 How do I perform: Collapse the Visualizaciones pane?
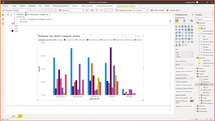192,15
